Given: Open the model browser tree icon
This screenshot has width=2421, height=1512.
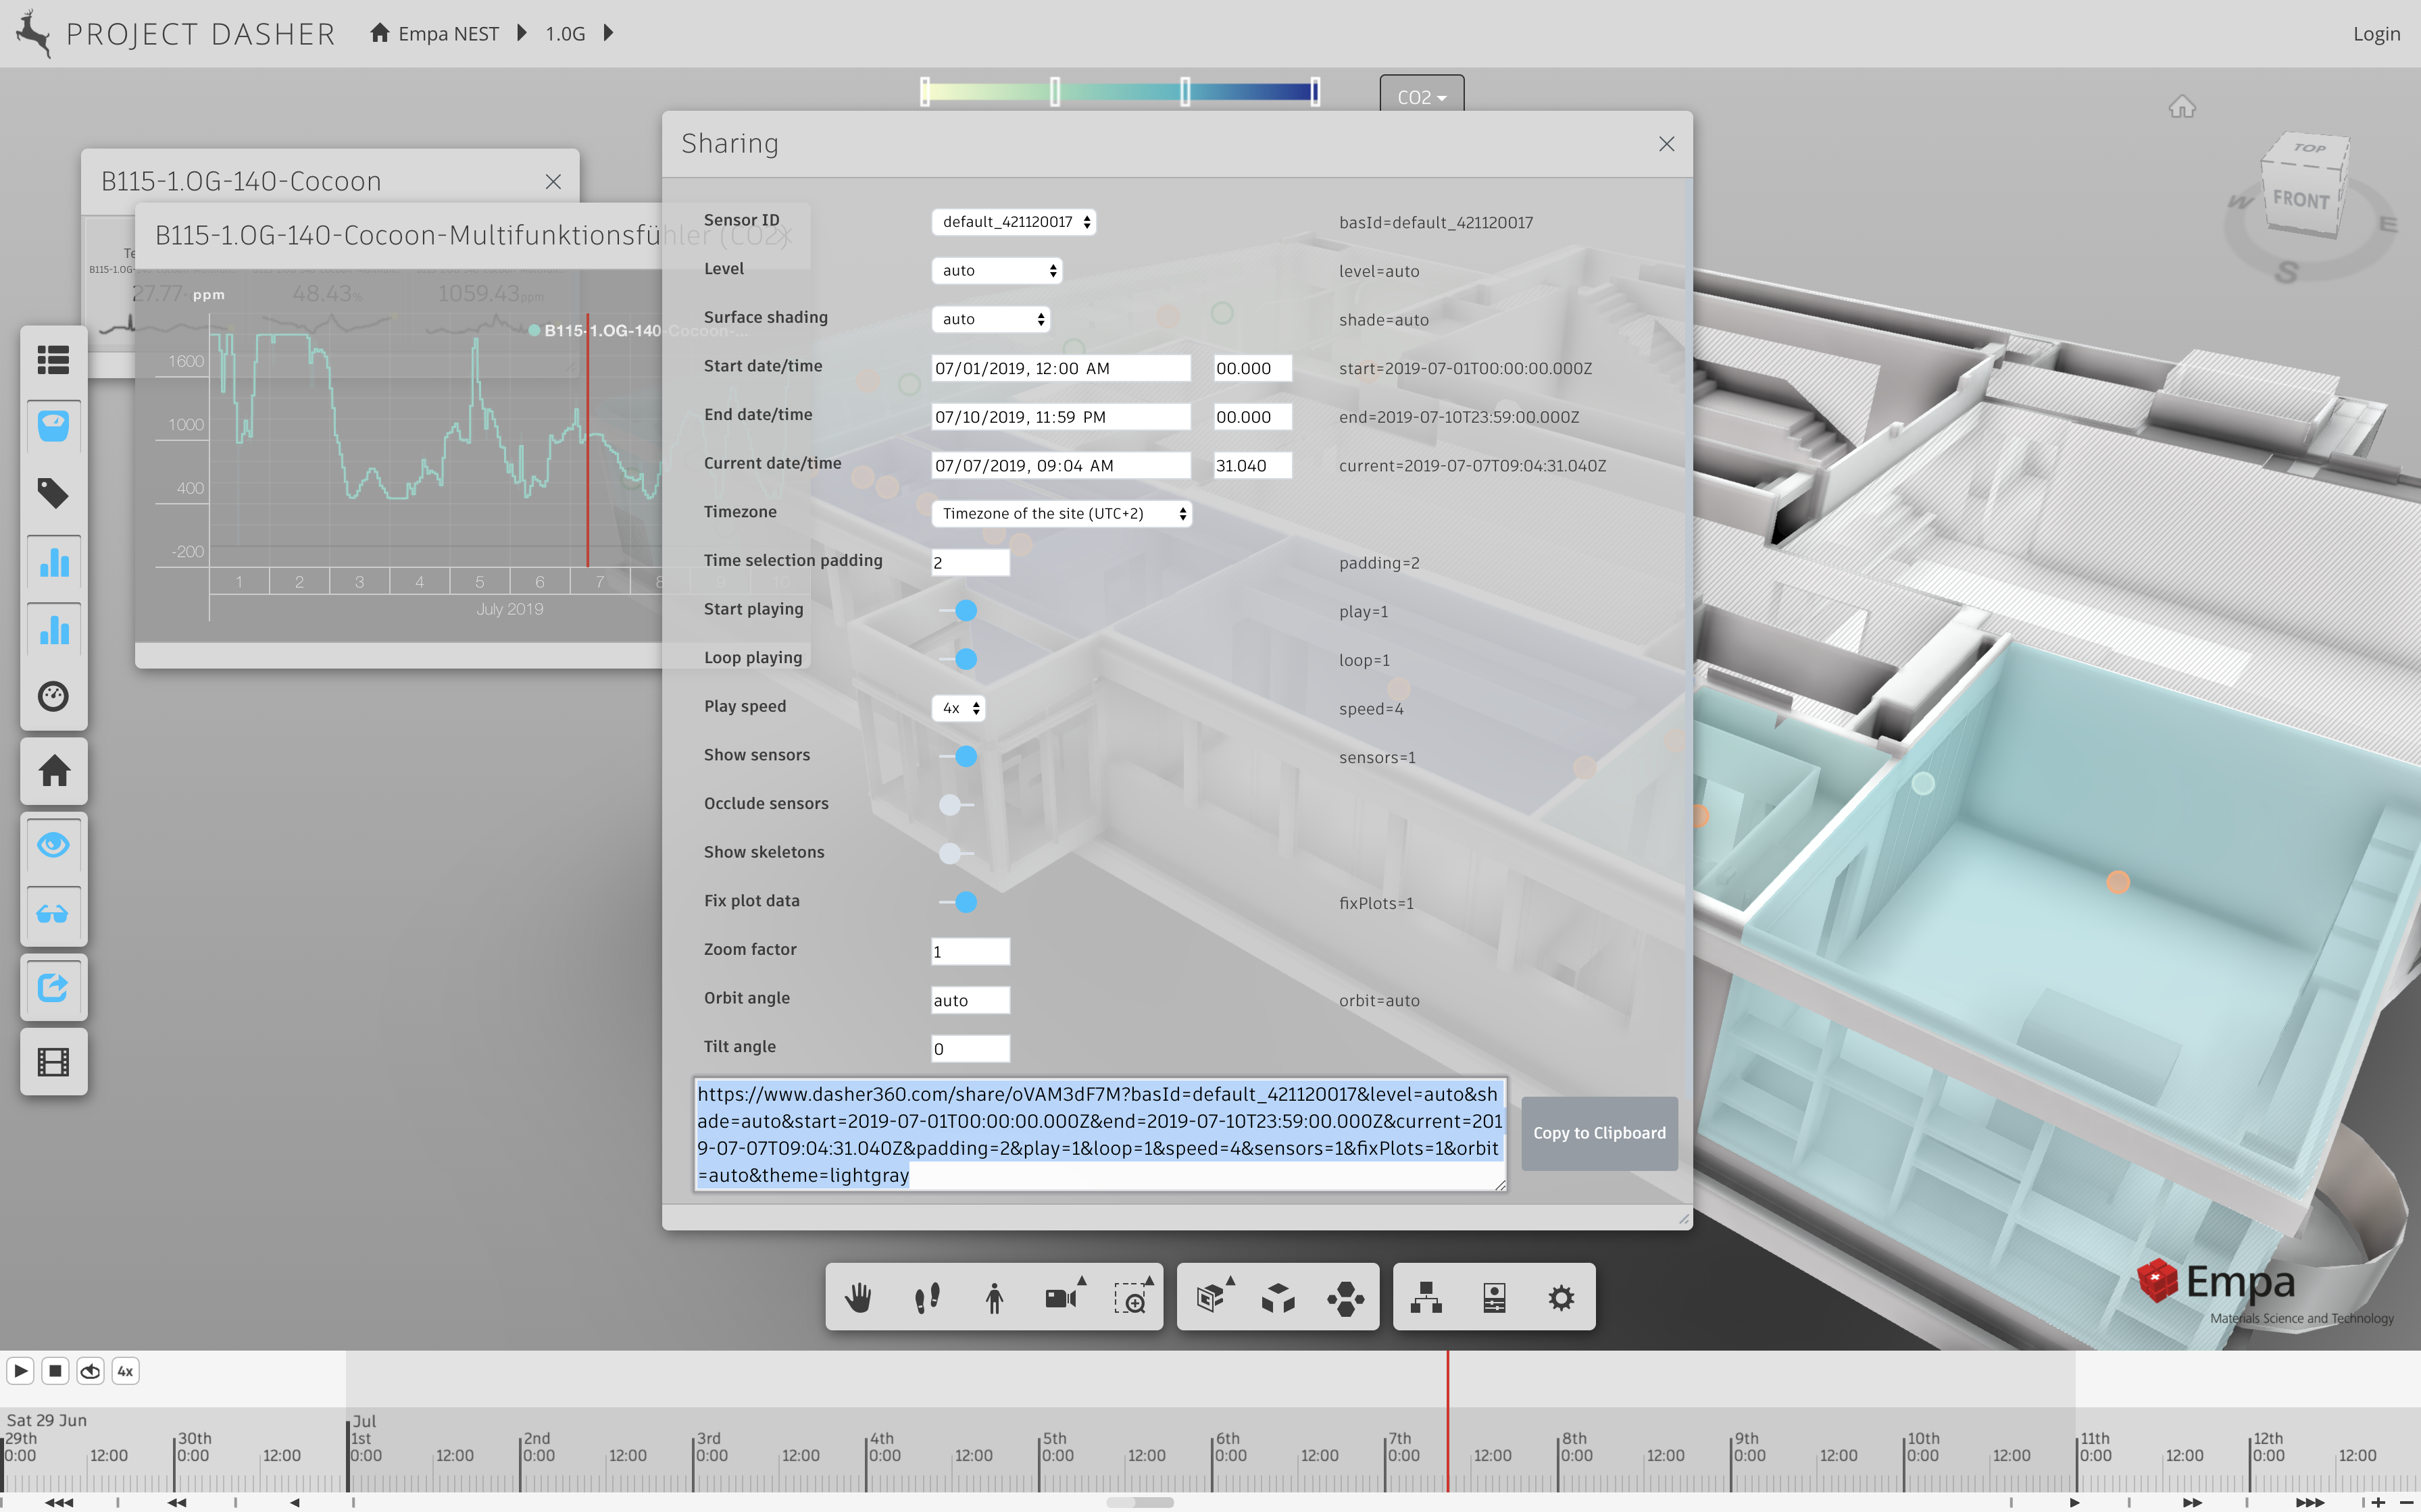Looking at the screenshot, I should point(1426,1298).
